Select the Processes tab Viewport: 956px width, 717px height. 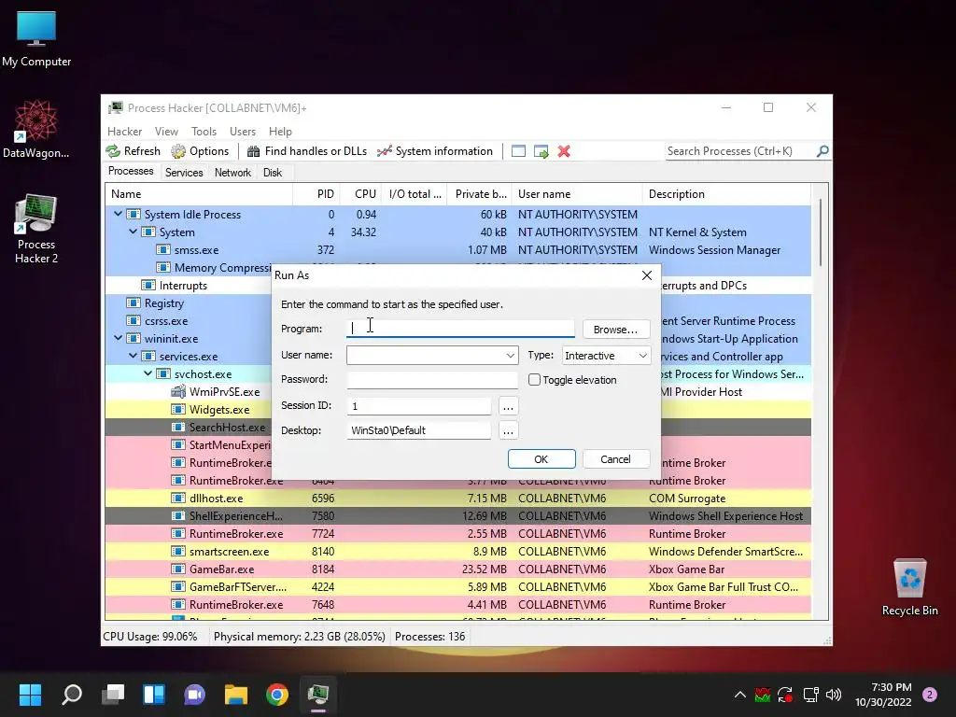click(131, 172)
